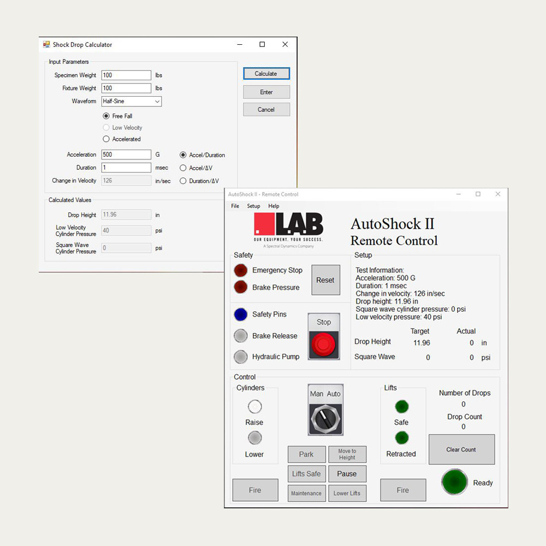Image resolution: width=546 pixels, height=546 pixels.
Task: Open the Help menu
Action: click(274, 206)
